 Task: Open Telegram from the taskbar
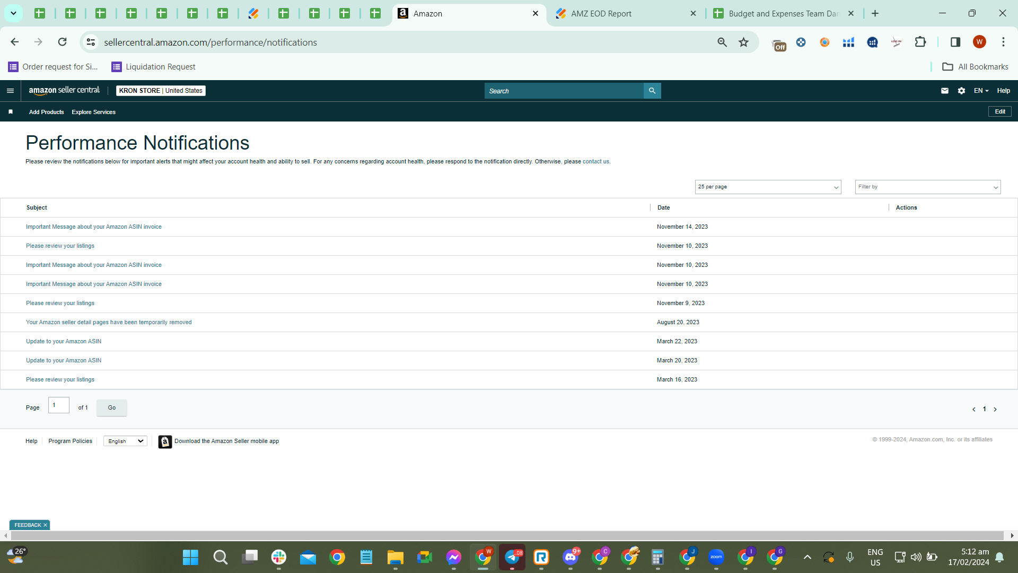tap(512, 557)
